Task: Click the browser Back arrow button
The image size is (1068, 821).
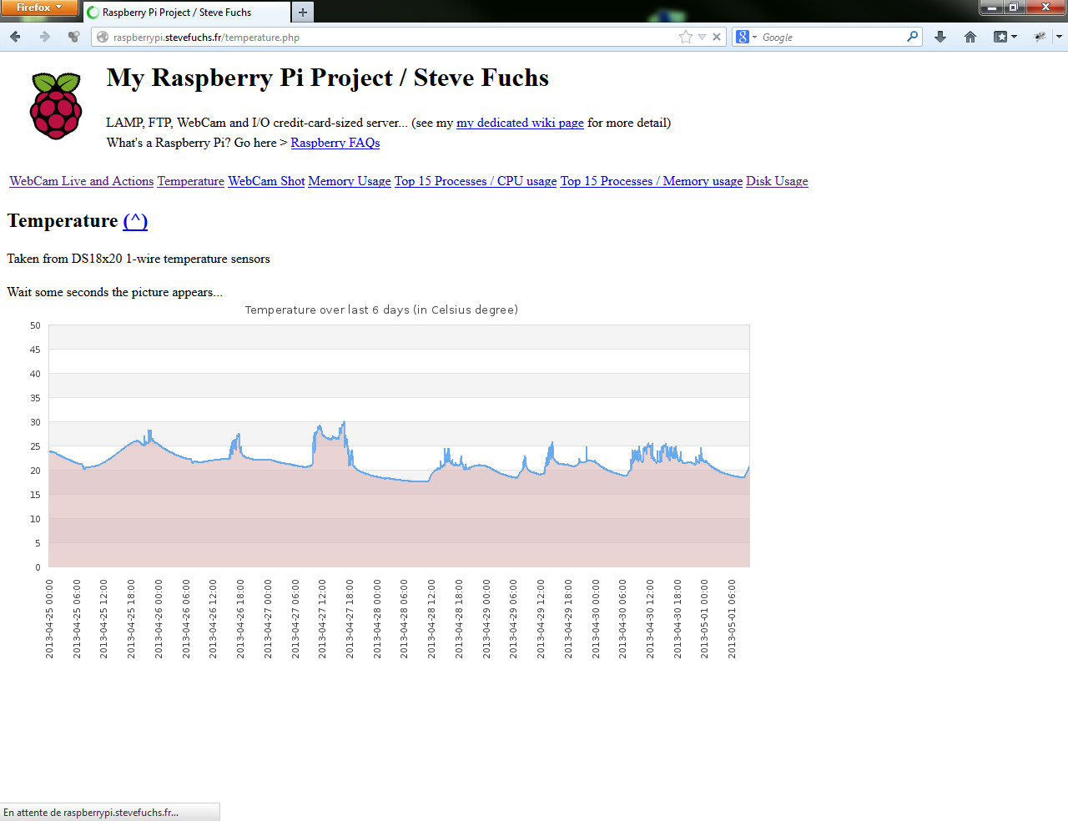Action: 15,37
